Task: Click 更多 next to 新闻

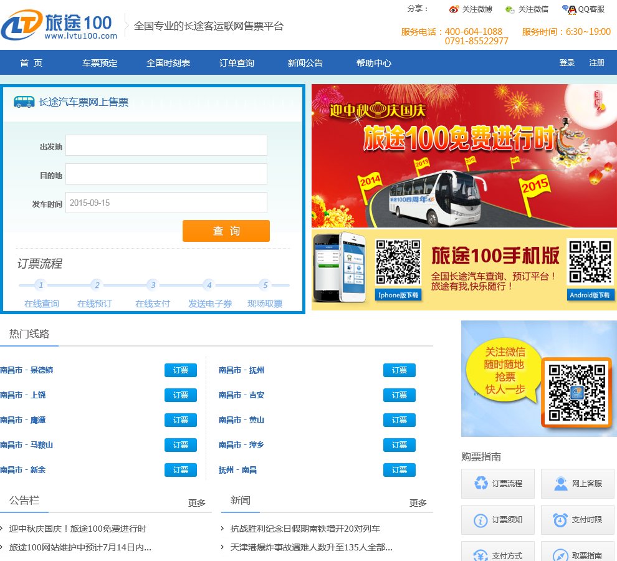Action: point(418,503)
